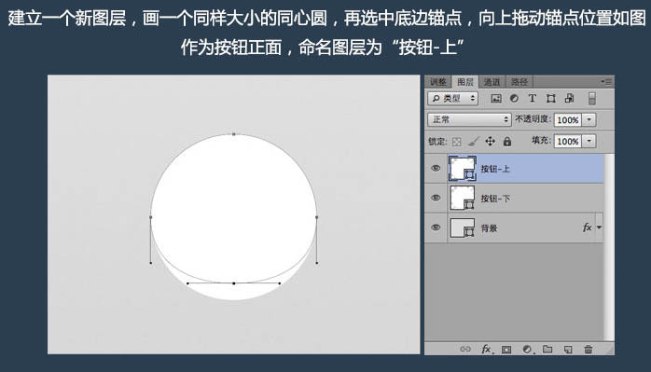Click the 不透明度 100% value field
This screenshot has width=651, height=372.
tap(568, 120)
